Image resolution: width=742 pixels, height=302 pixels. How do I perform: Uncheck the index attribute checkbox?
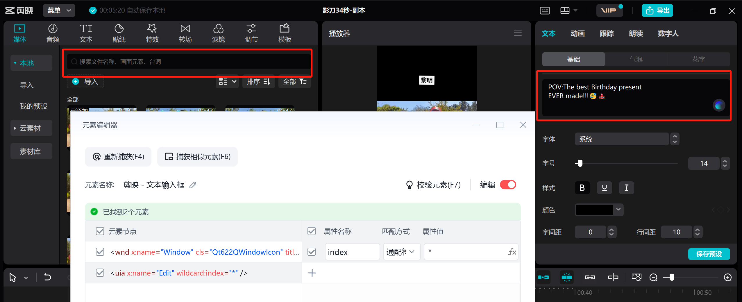click(x=312, y=252)
